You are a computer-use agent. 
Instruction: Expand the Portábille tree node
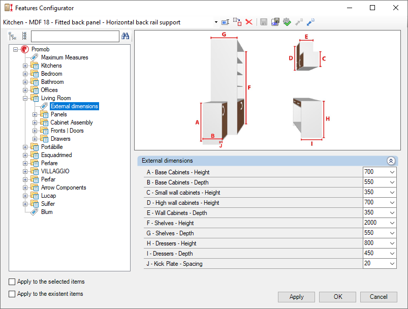coord(25,147)
